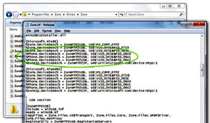This screenshot has height=123, width=210.
Task: Open the address bar history dropdown
Action: (x=116, y=15)
